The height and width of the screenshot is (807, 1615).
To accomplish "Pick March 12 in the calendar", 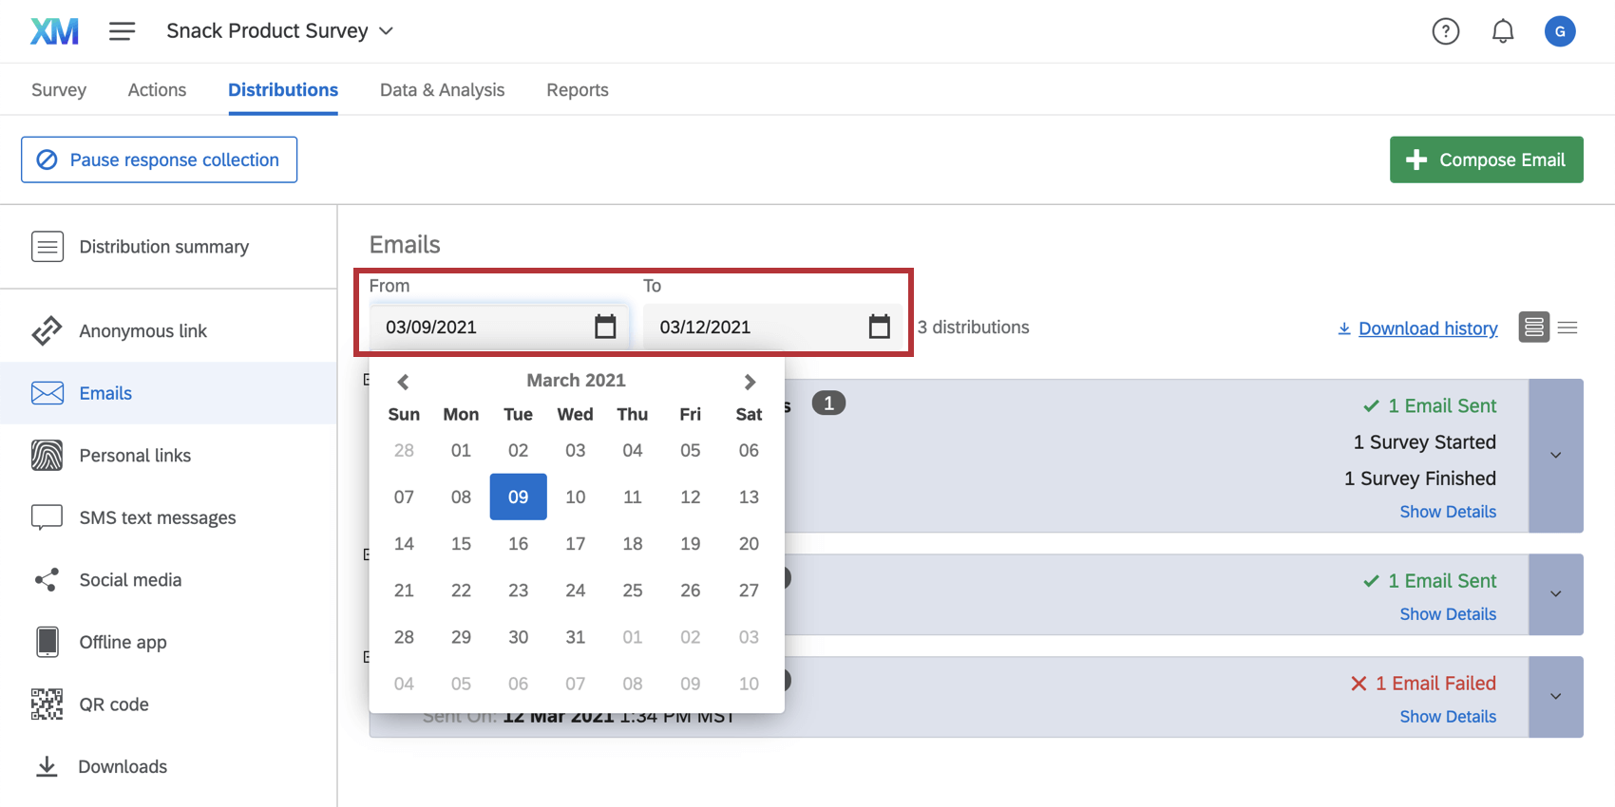I will point(691,497).
